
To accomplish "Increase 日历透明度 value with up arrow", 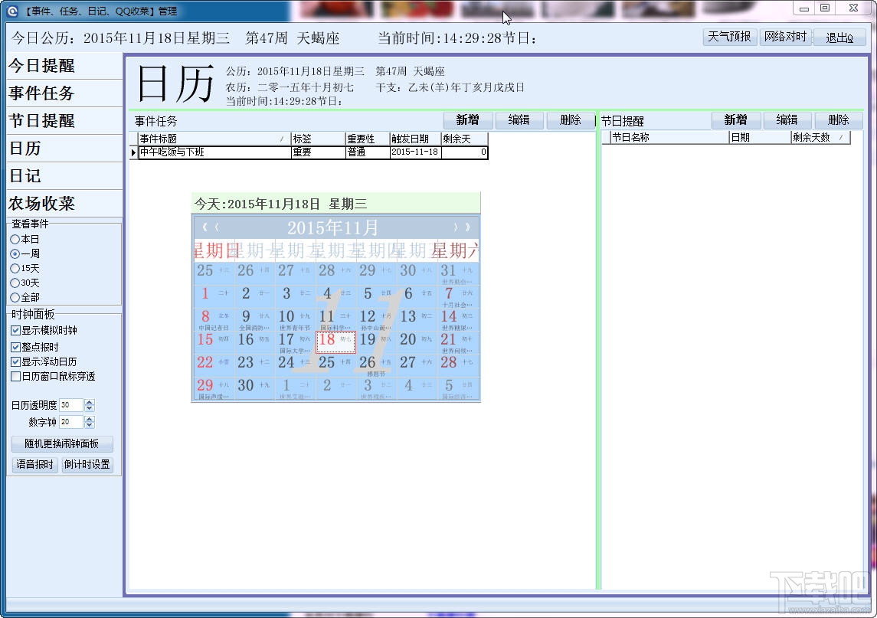I will point(90,401).
